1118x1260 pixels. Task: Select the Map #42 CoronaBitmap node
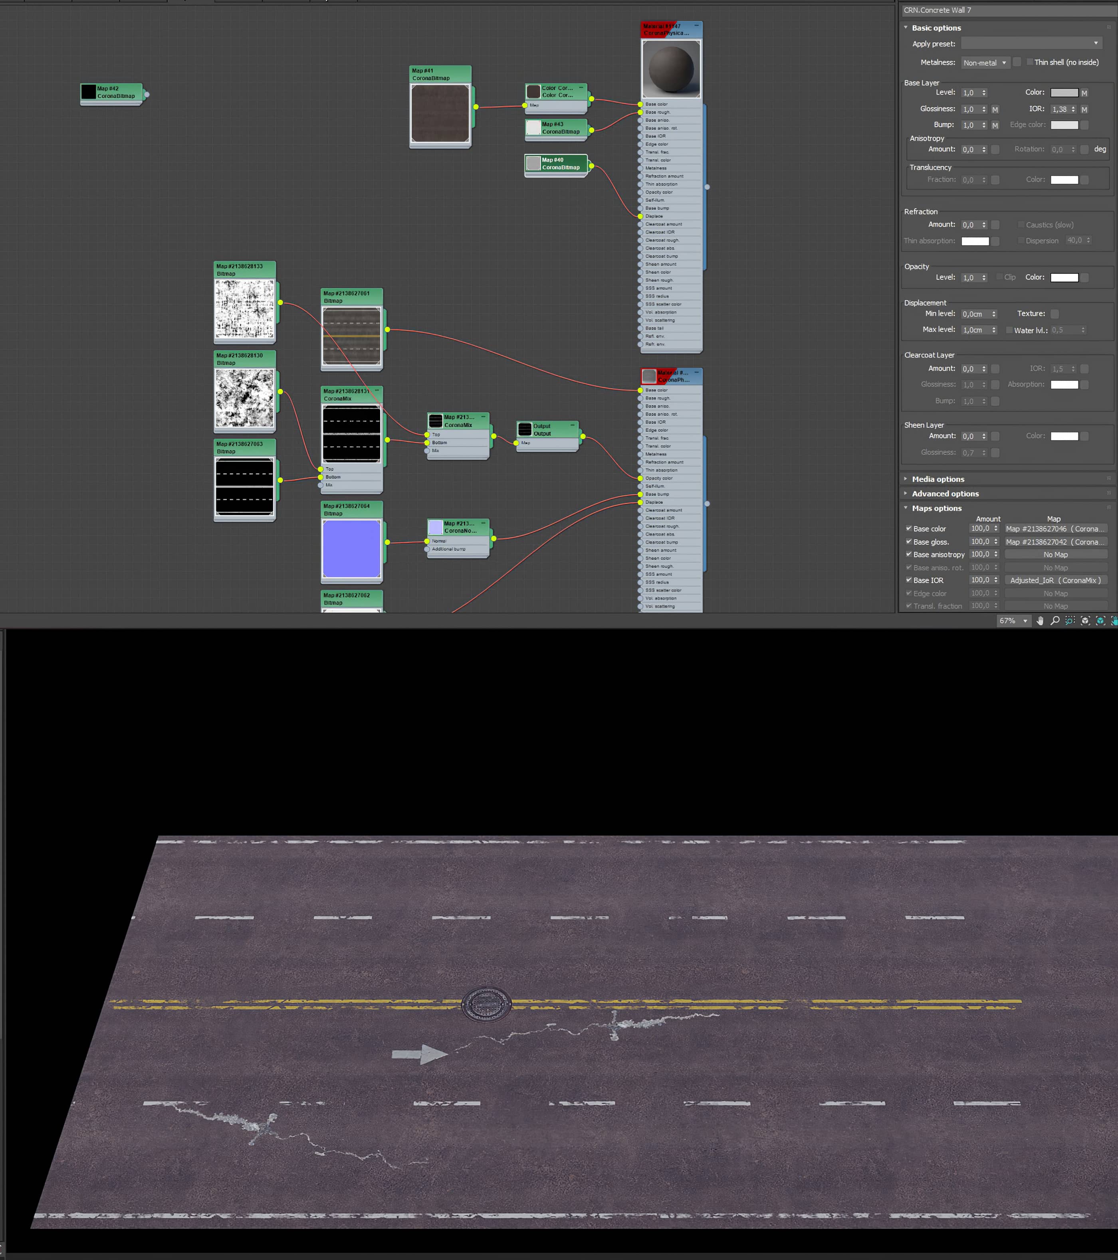point(115,93)
